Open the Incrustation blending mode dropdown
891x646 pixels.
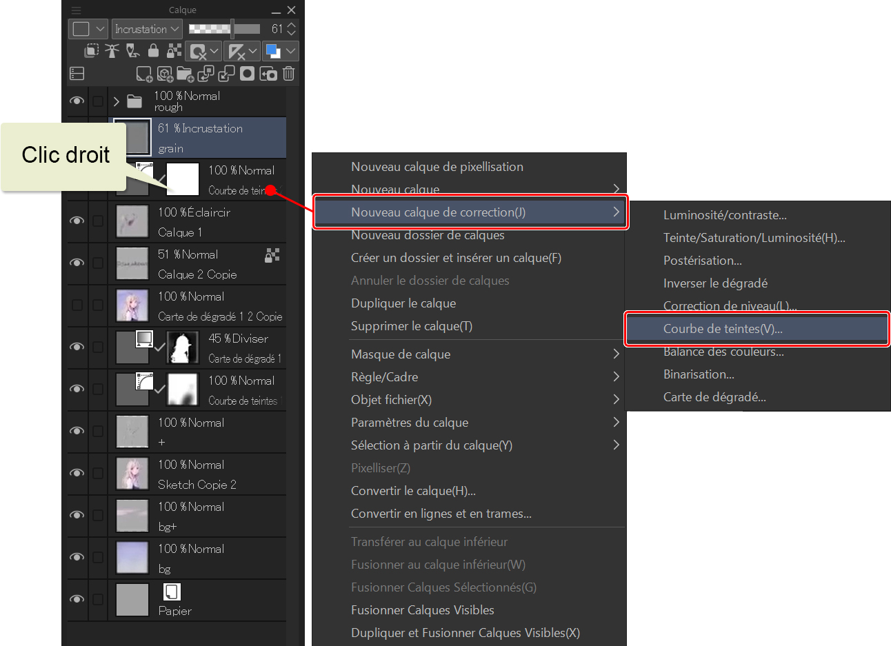(147, 29)
